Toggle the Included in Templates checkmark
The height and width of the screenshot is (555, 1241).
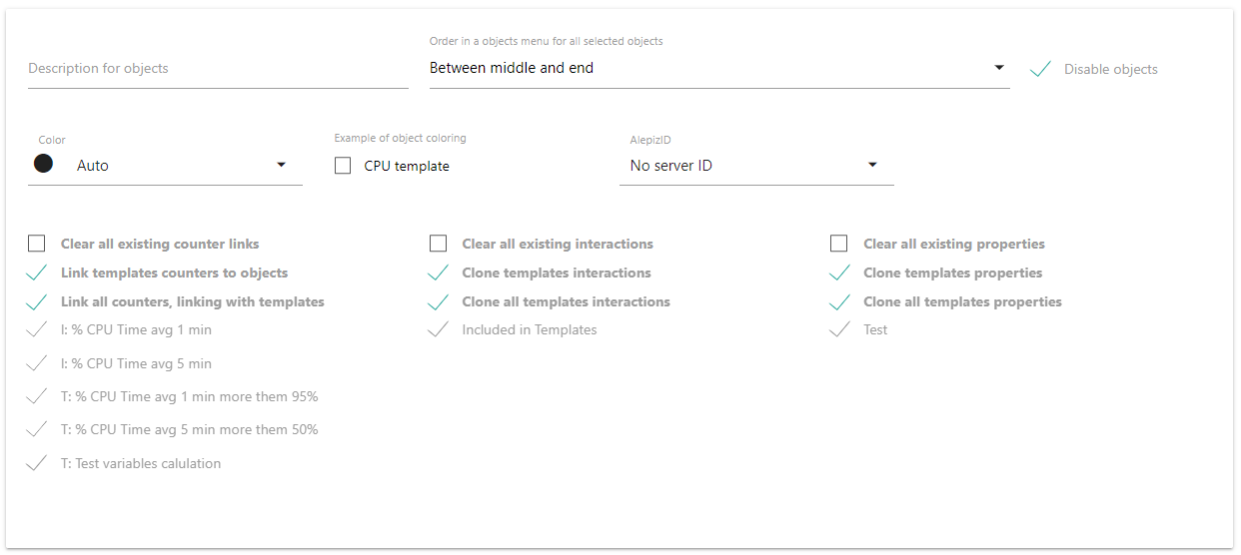coord(438,329)
